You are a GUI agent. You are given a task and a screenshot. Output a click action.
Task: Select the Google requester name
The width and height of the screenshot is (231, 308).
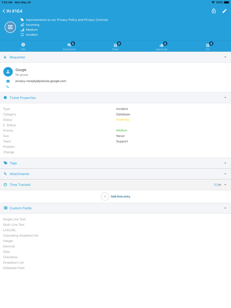(21, 70)
